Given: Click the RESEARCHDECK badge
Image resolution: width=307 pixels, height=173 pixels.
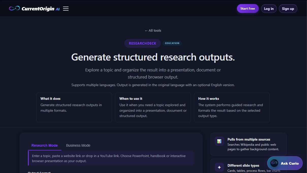Looking at the screenshot, I should pyautogui.click(x=142, y=43).
